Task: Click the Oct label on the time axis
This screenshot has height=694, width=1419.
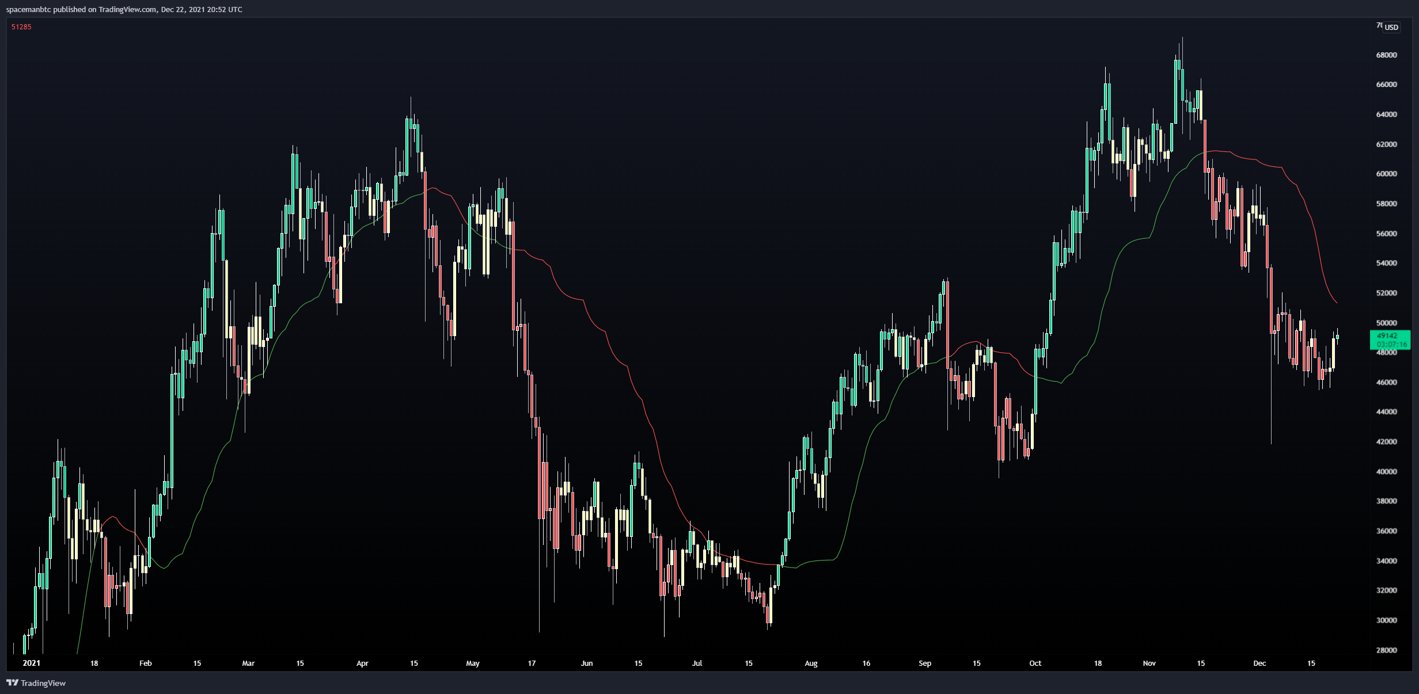Action: pos(1035,663)
